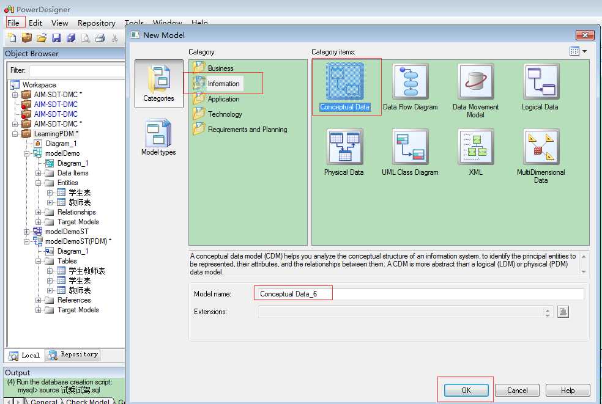Click the Save All toolbar icon
The height and width of the screenshot is (404, 602).
71,38
